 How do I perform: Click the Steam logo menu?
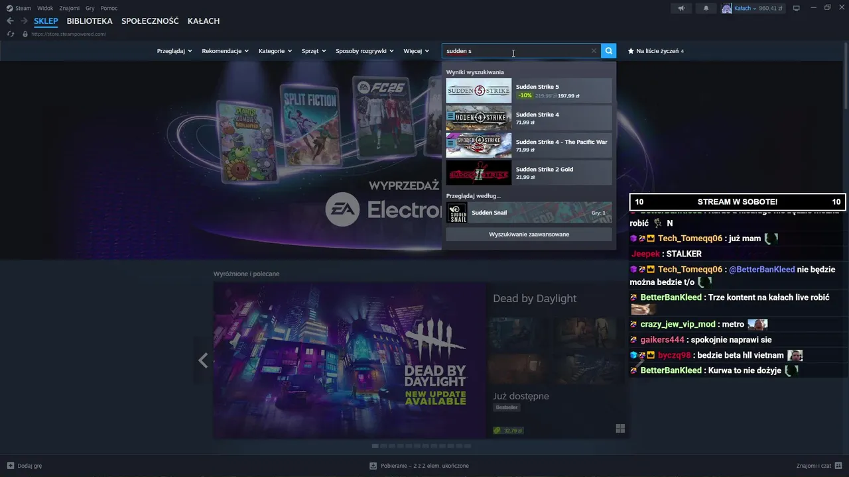pyautogui.click(x=19, y=8)
